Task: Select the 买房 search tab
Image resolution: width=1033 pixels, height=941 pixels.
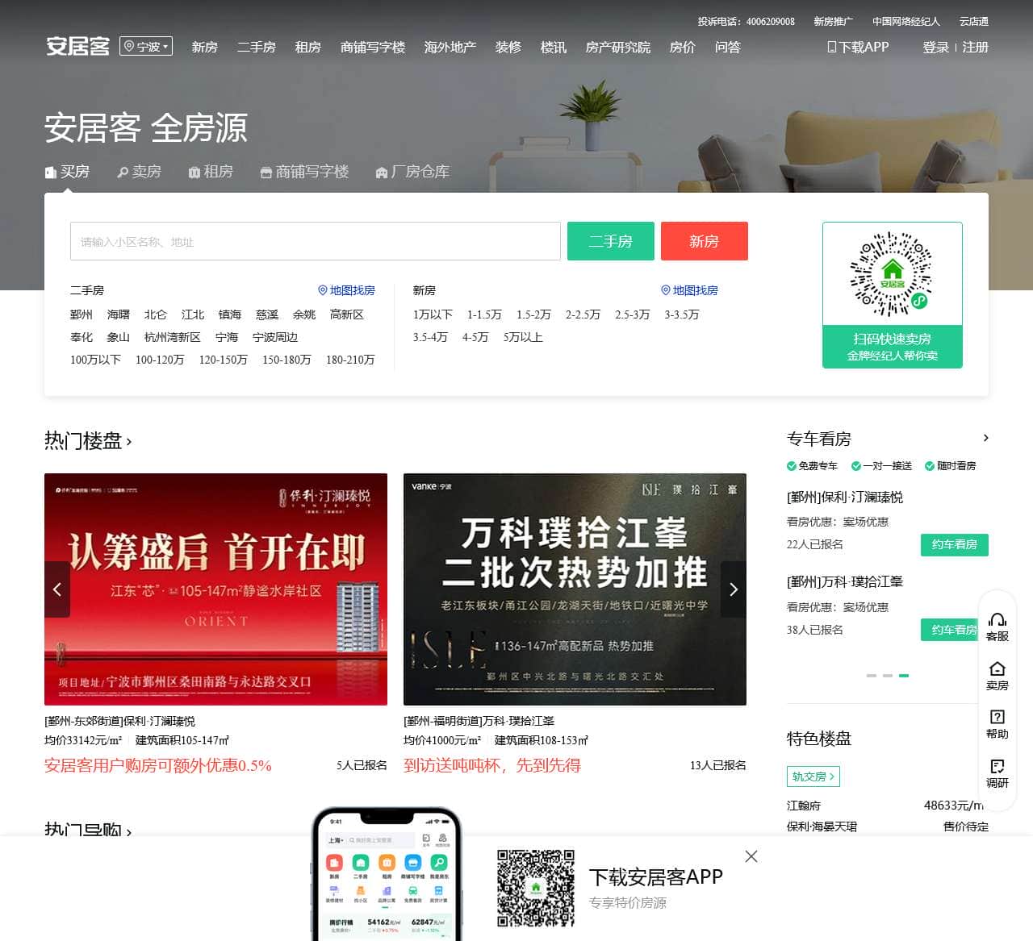Action: point(67,172)
